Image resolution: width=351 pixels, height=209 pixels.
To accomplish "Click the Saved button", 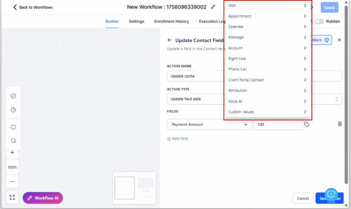I will [x=329, y=8].
